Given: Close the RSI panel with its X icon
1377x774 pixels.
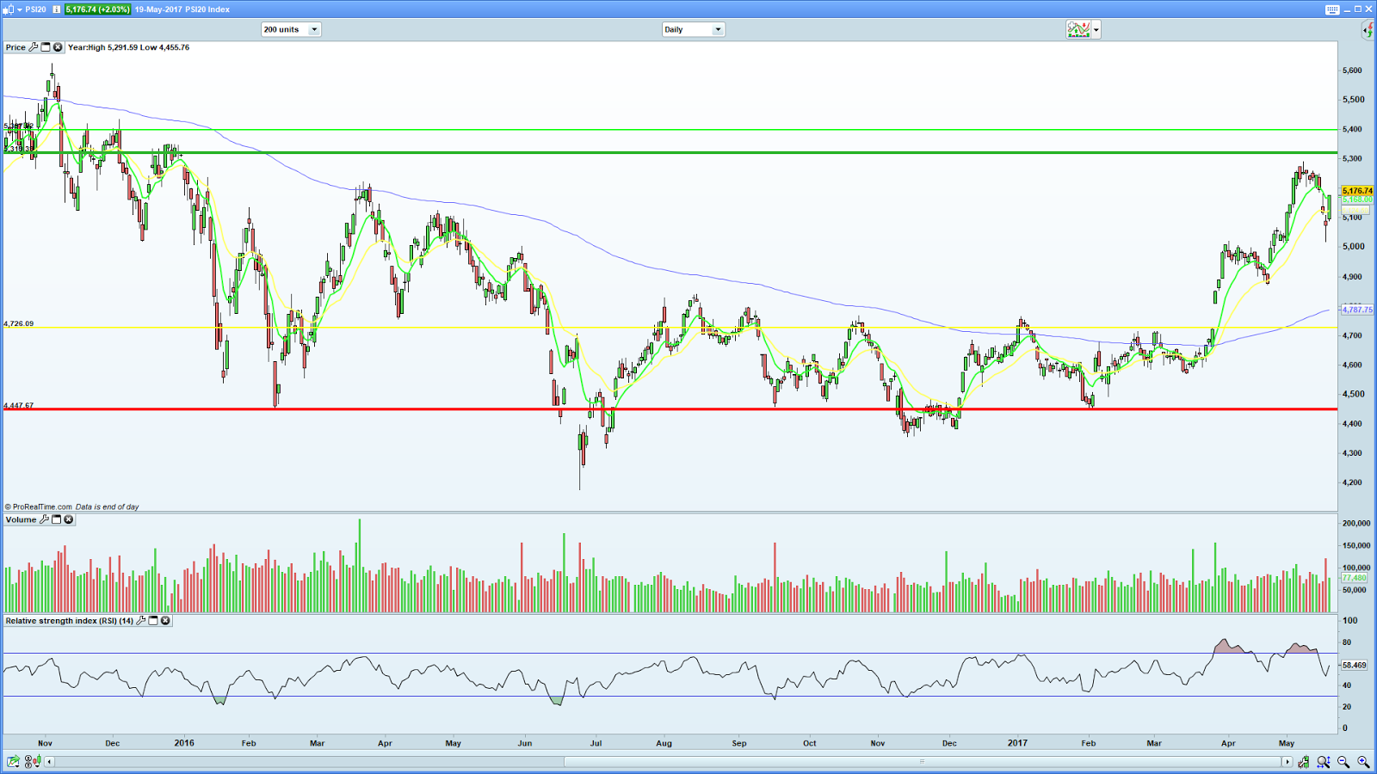Looking at the screenshot, I should pyautogui.click(x=165, y=620).
